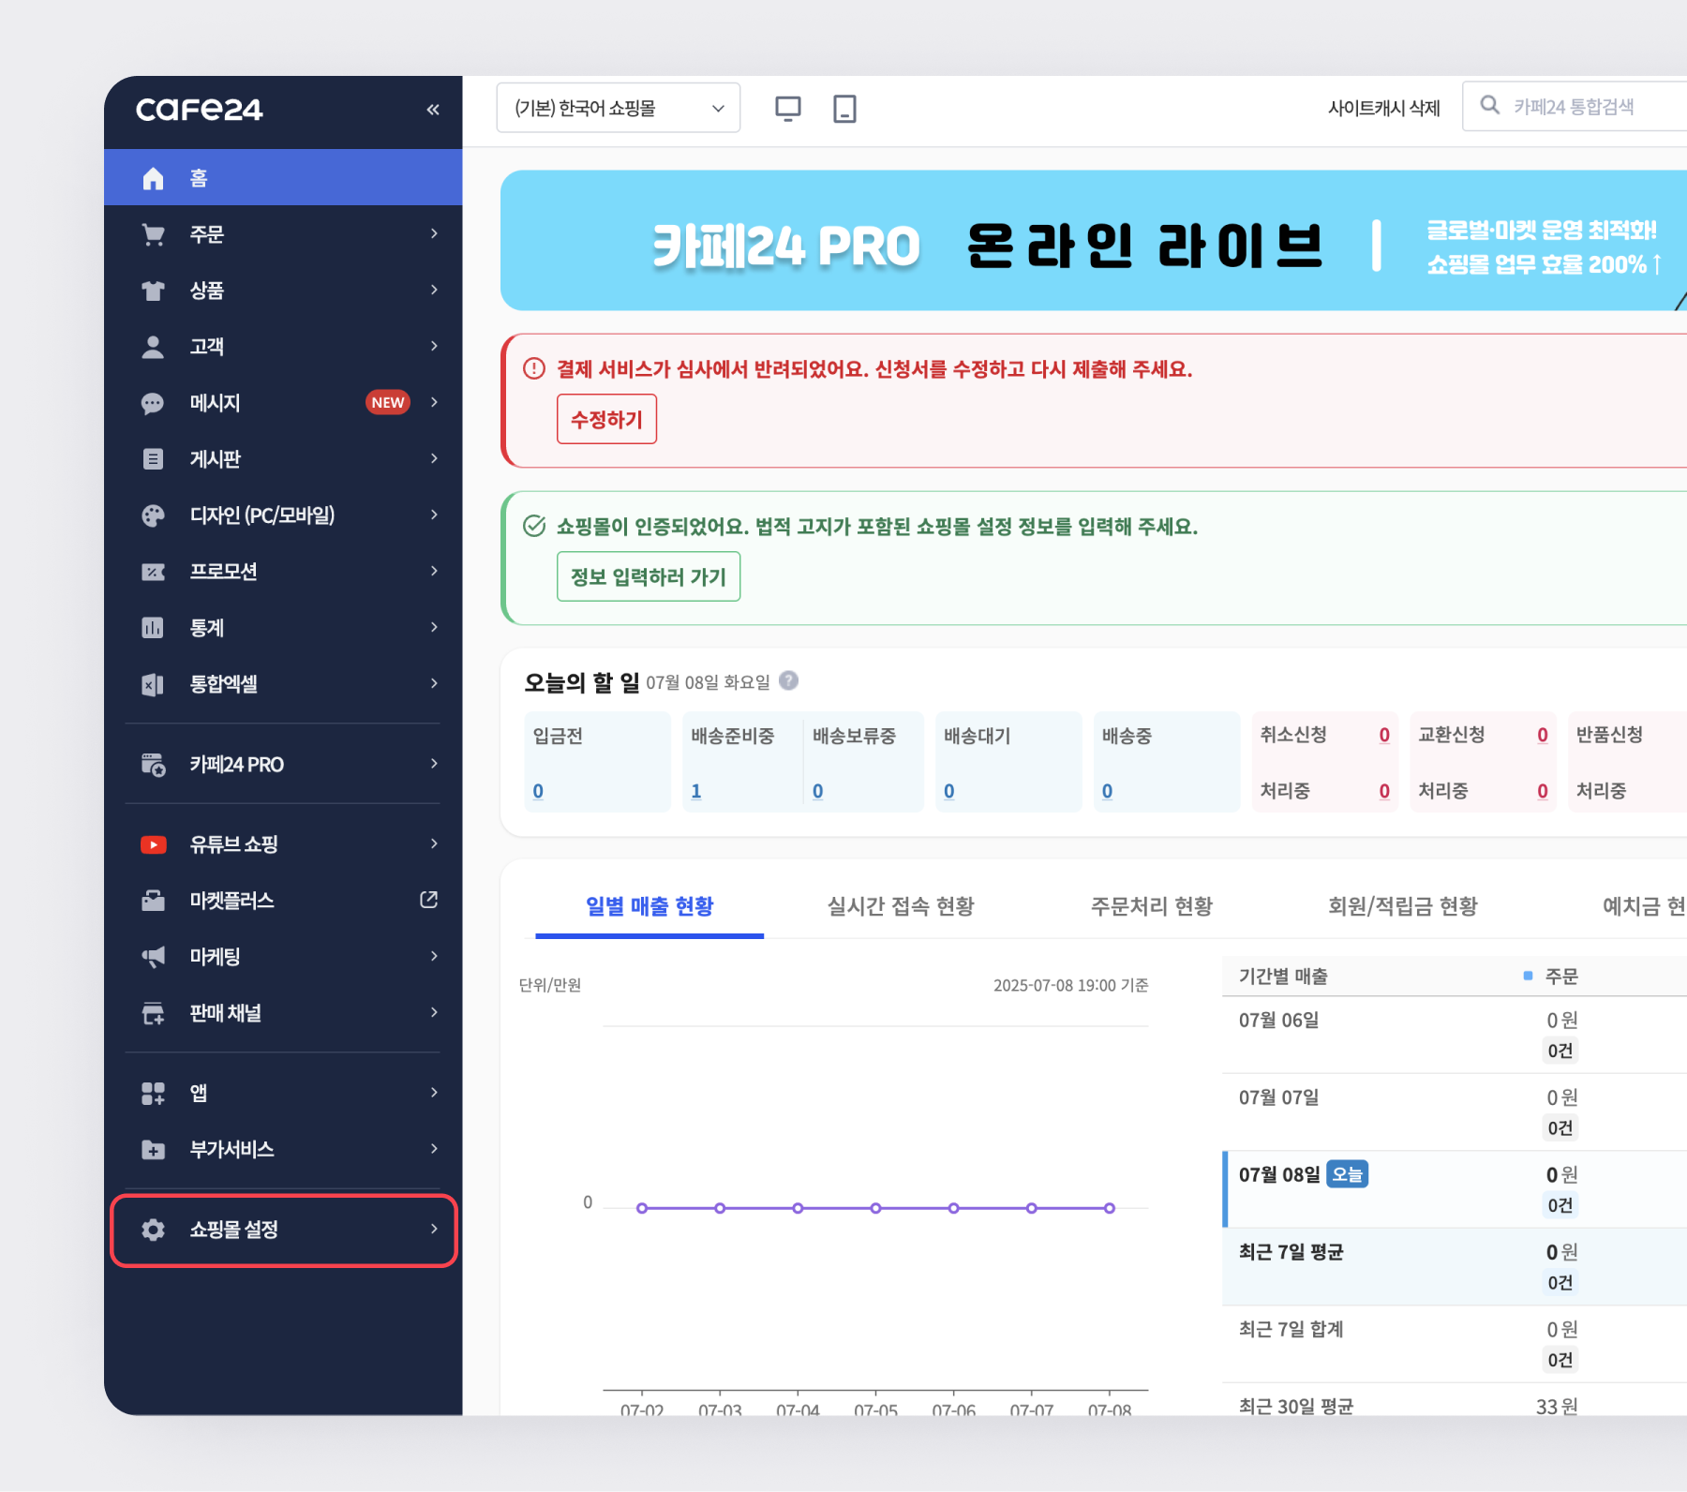
Task: Open the PC desktop preview icon
Action: (x=788, y=109)
